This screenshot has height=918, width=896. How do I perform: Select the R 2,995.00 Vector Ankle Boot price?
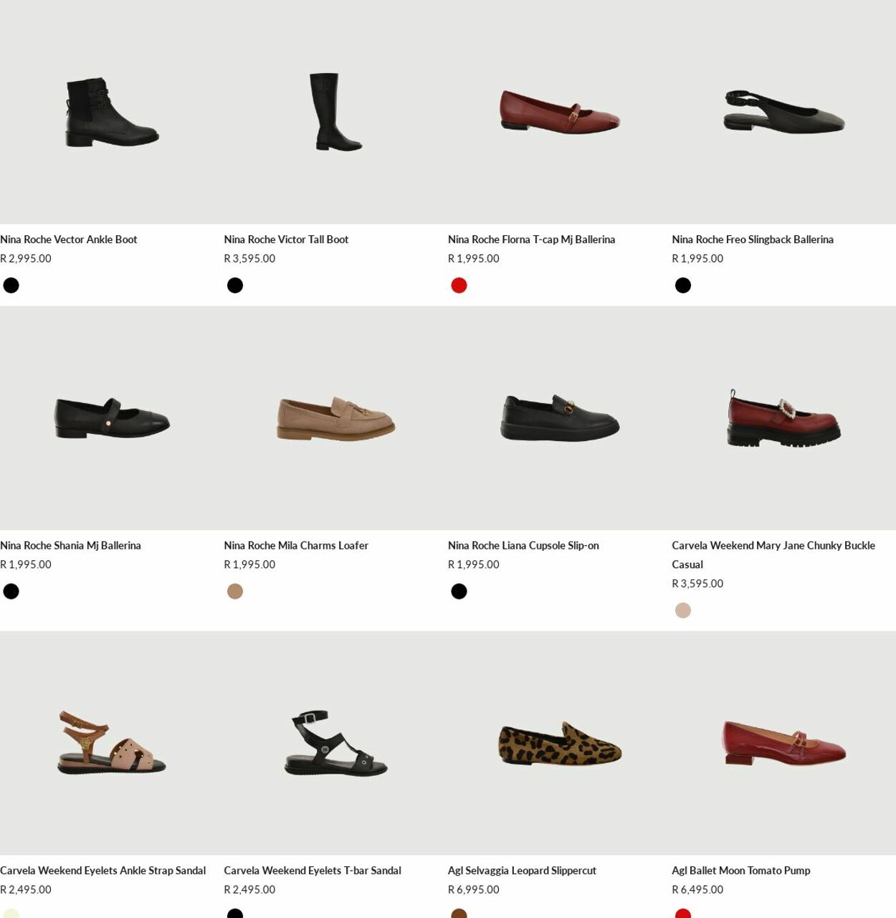point(26,259)
